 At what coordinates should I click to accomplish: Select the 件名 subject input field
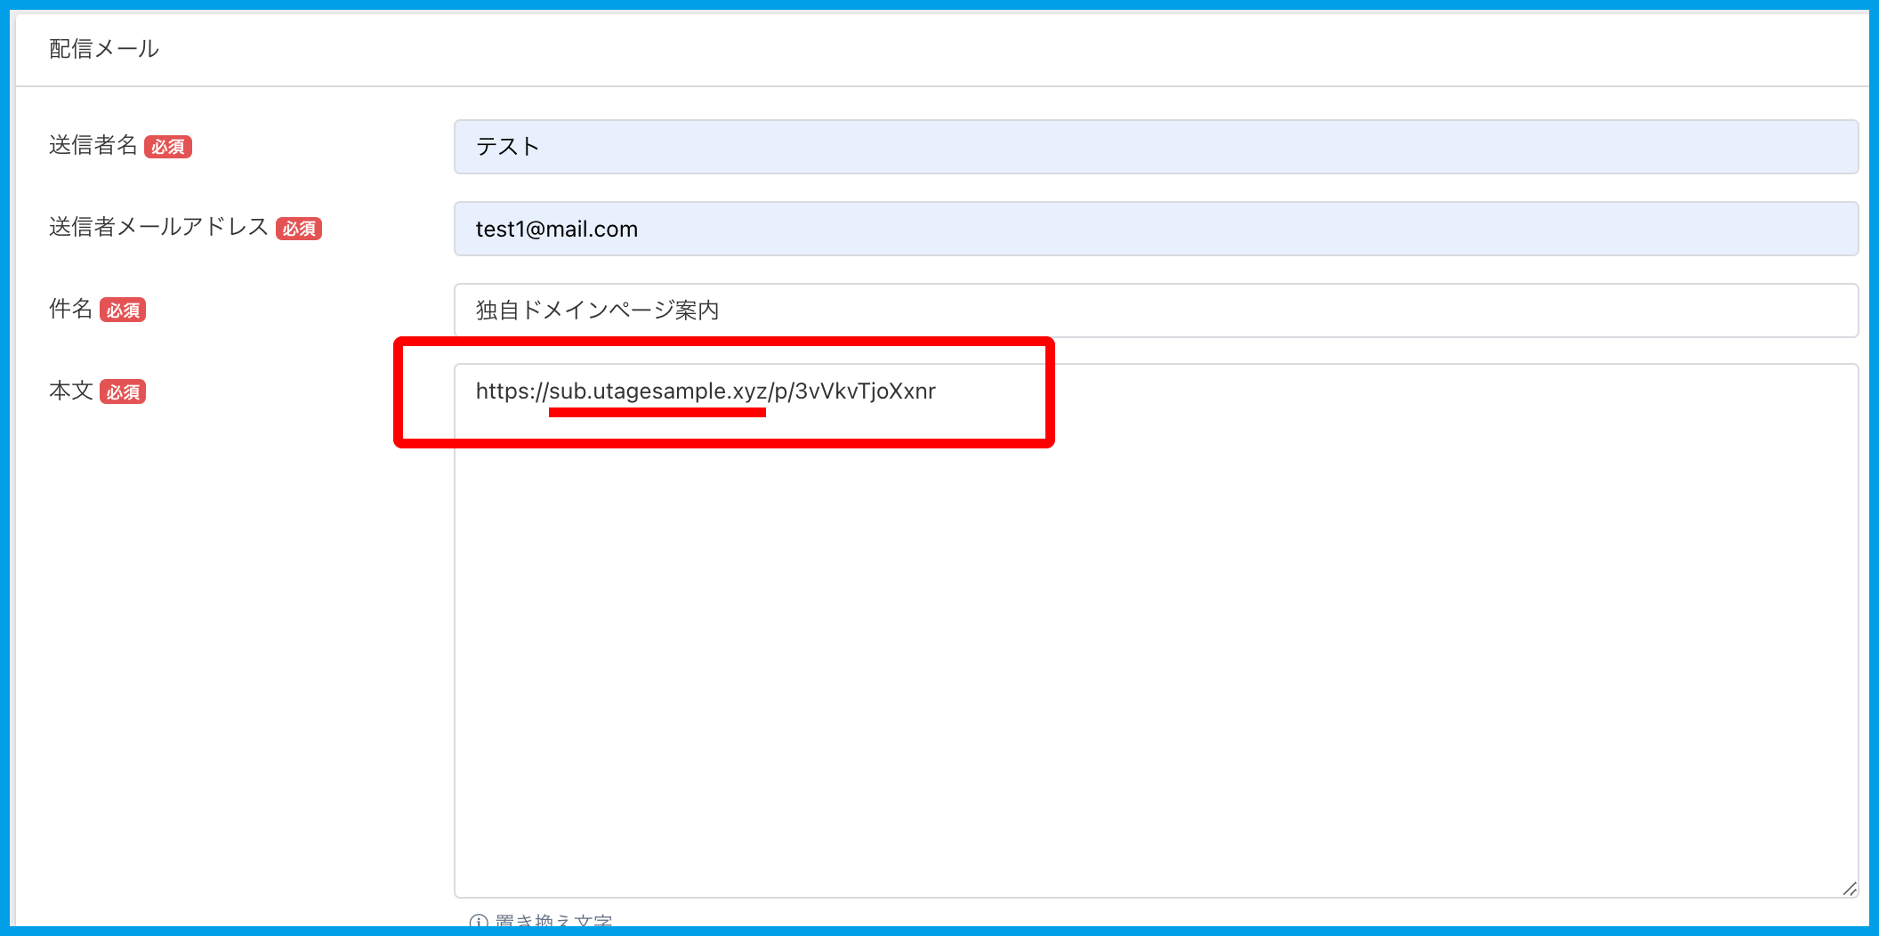[1155, 311]
